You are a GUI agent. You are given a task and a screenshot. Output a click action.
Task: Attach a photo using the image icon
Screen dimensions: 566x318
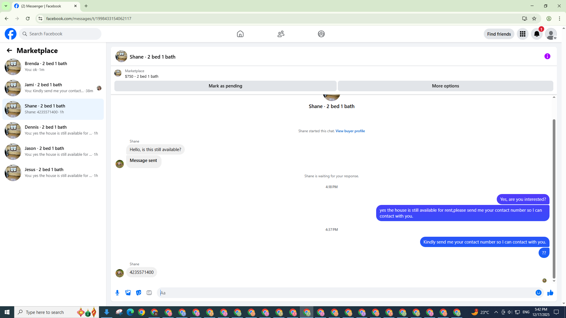(128, 293)
